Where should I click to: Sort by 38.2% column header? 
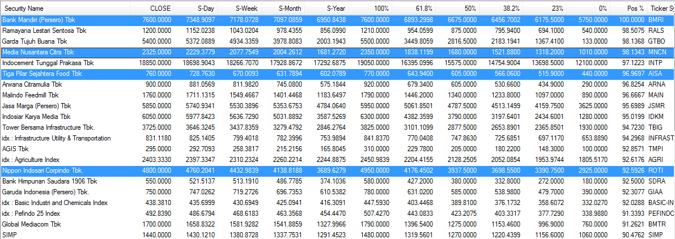[501, 8]
